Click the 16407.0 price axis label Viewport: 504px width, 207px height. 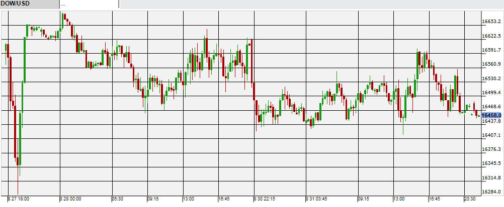[x=492, y=135]
